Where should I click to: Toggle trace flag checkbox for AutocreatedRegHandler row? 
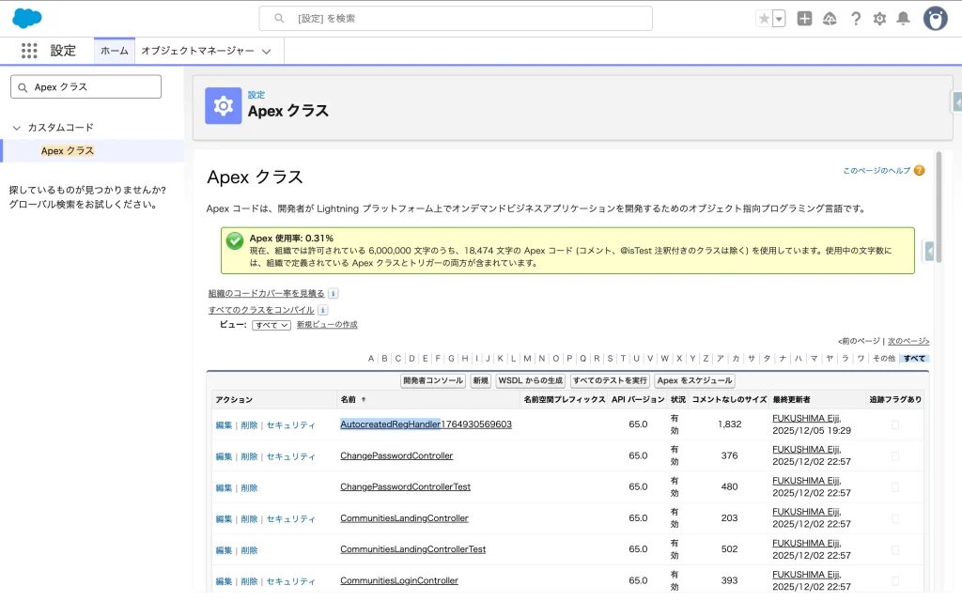pos(894,424)
